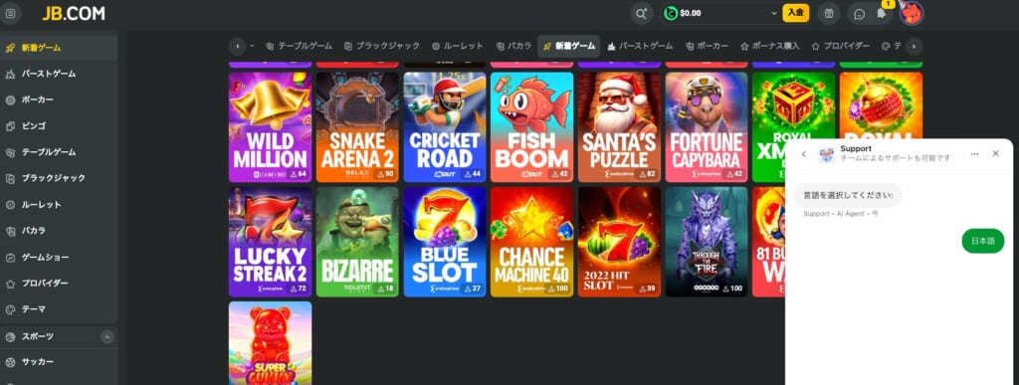This screenshot has width=1019, height=385.
Task: Open the Chance Machine 40 game thumbnail
Action: coord(531,242)
